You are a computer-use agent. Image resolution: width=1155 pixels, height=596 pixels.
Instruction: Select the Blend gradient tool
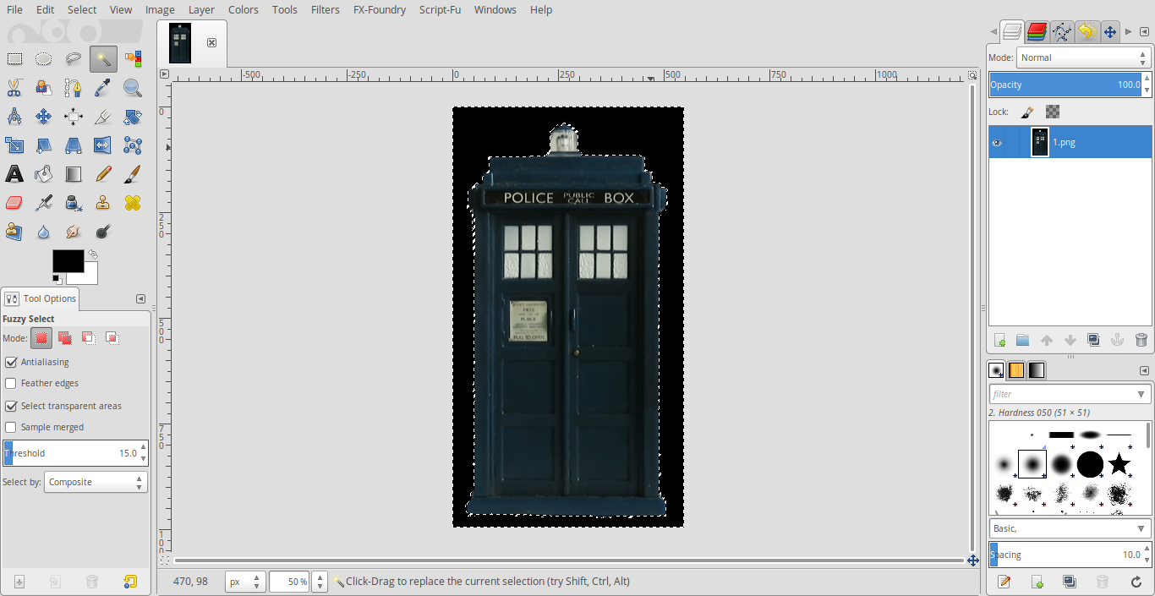74,174
